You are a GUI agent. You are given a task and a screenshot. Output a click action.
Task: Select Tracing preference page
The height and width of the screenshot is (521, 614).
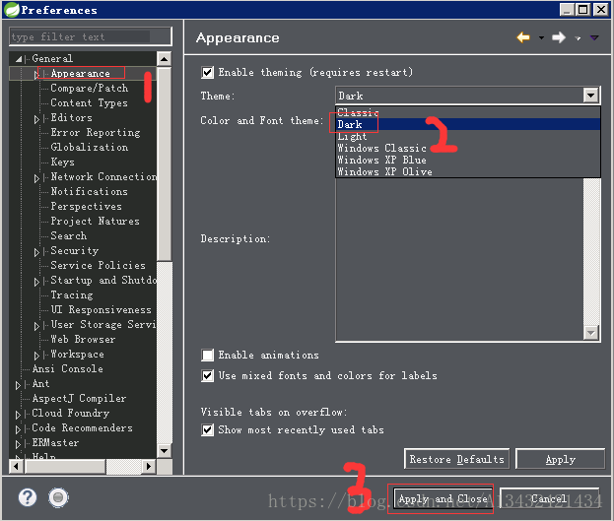point(72,294)
